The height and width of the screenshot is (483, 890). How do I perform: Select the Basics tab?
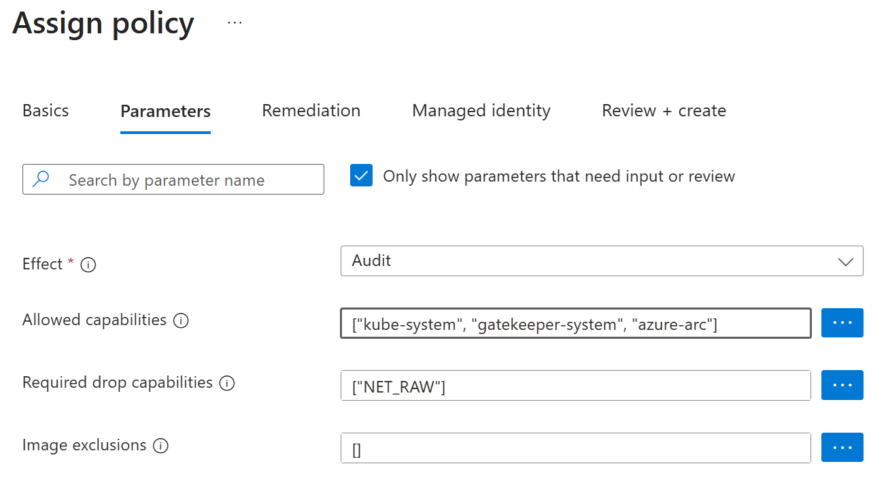pos(45,110)
